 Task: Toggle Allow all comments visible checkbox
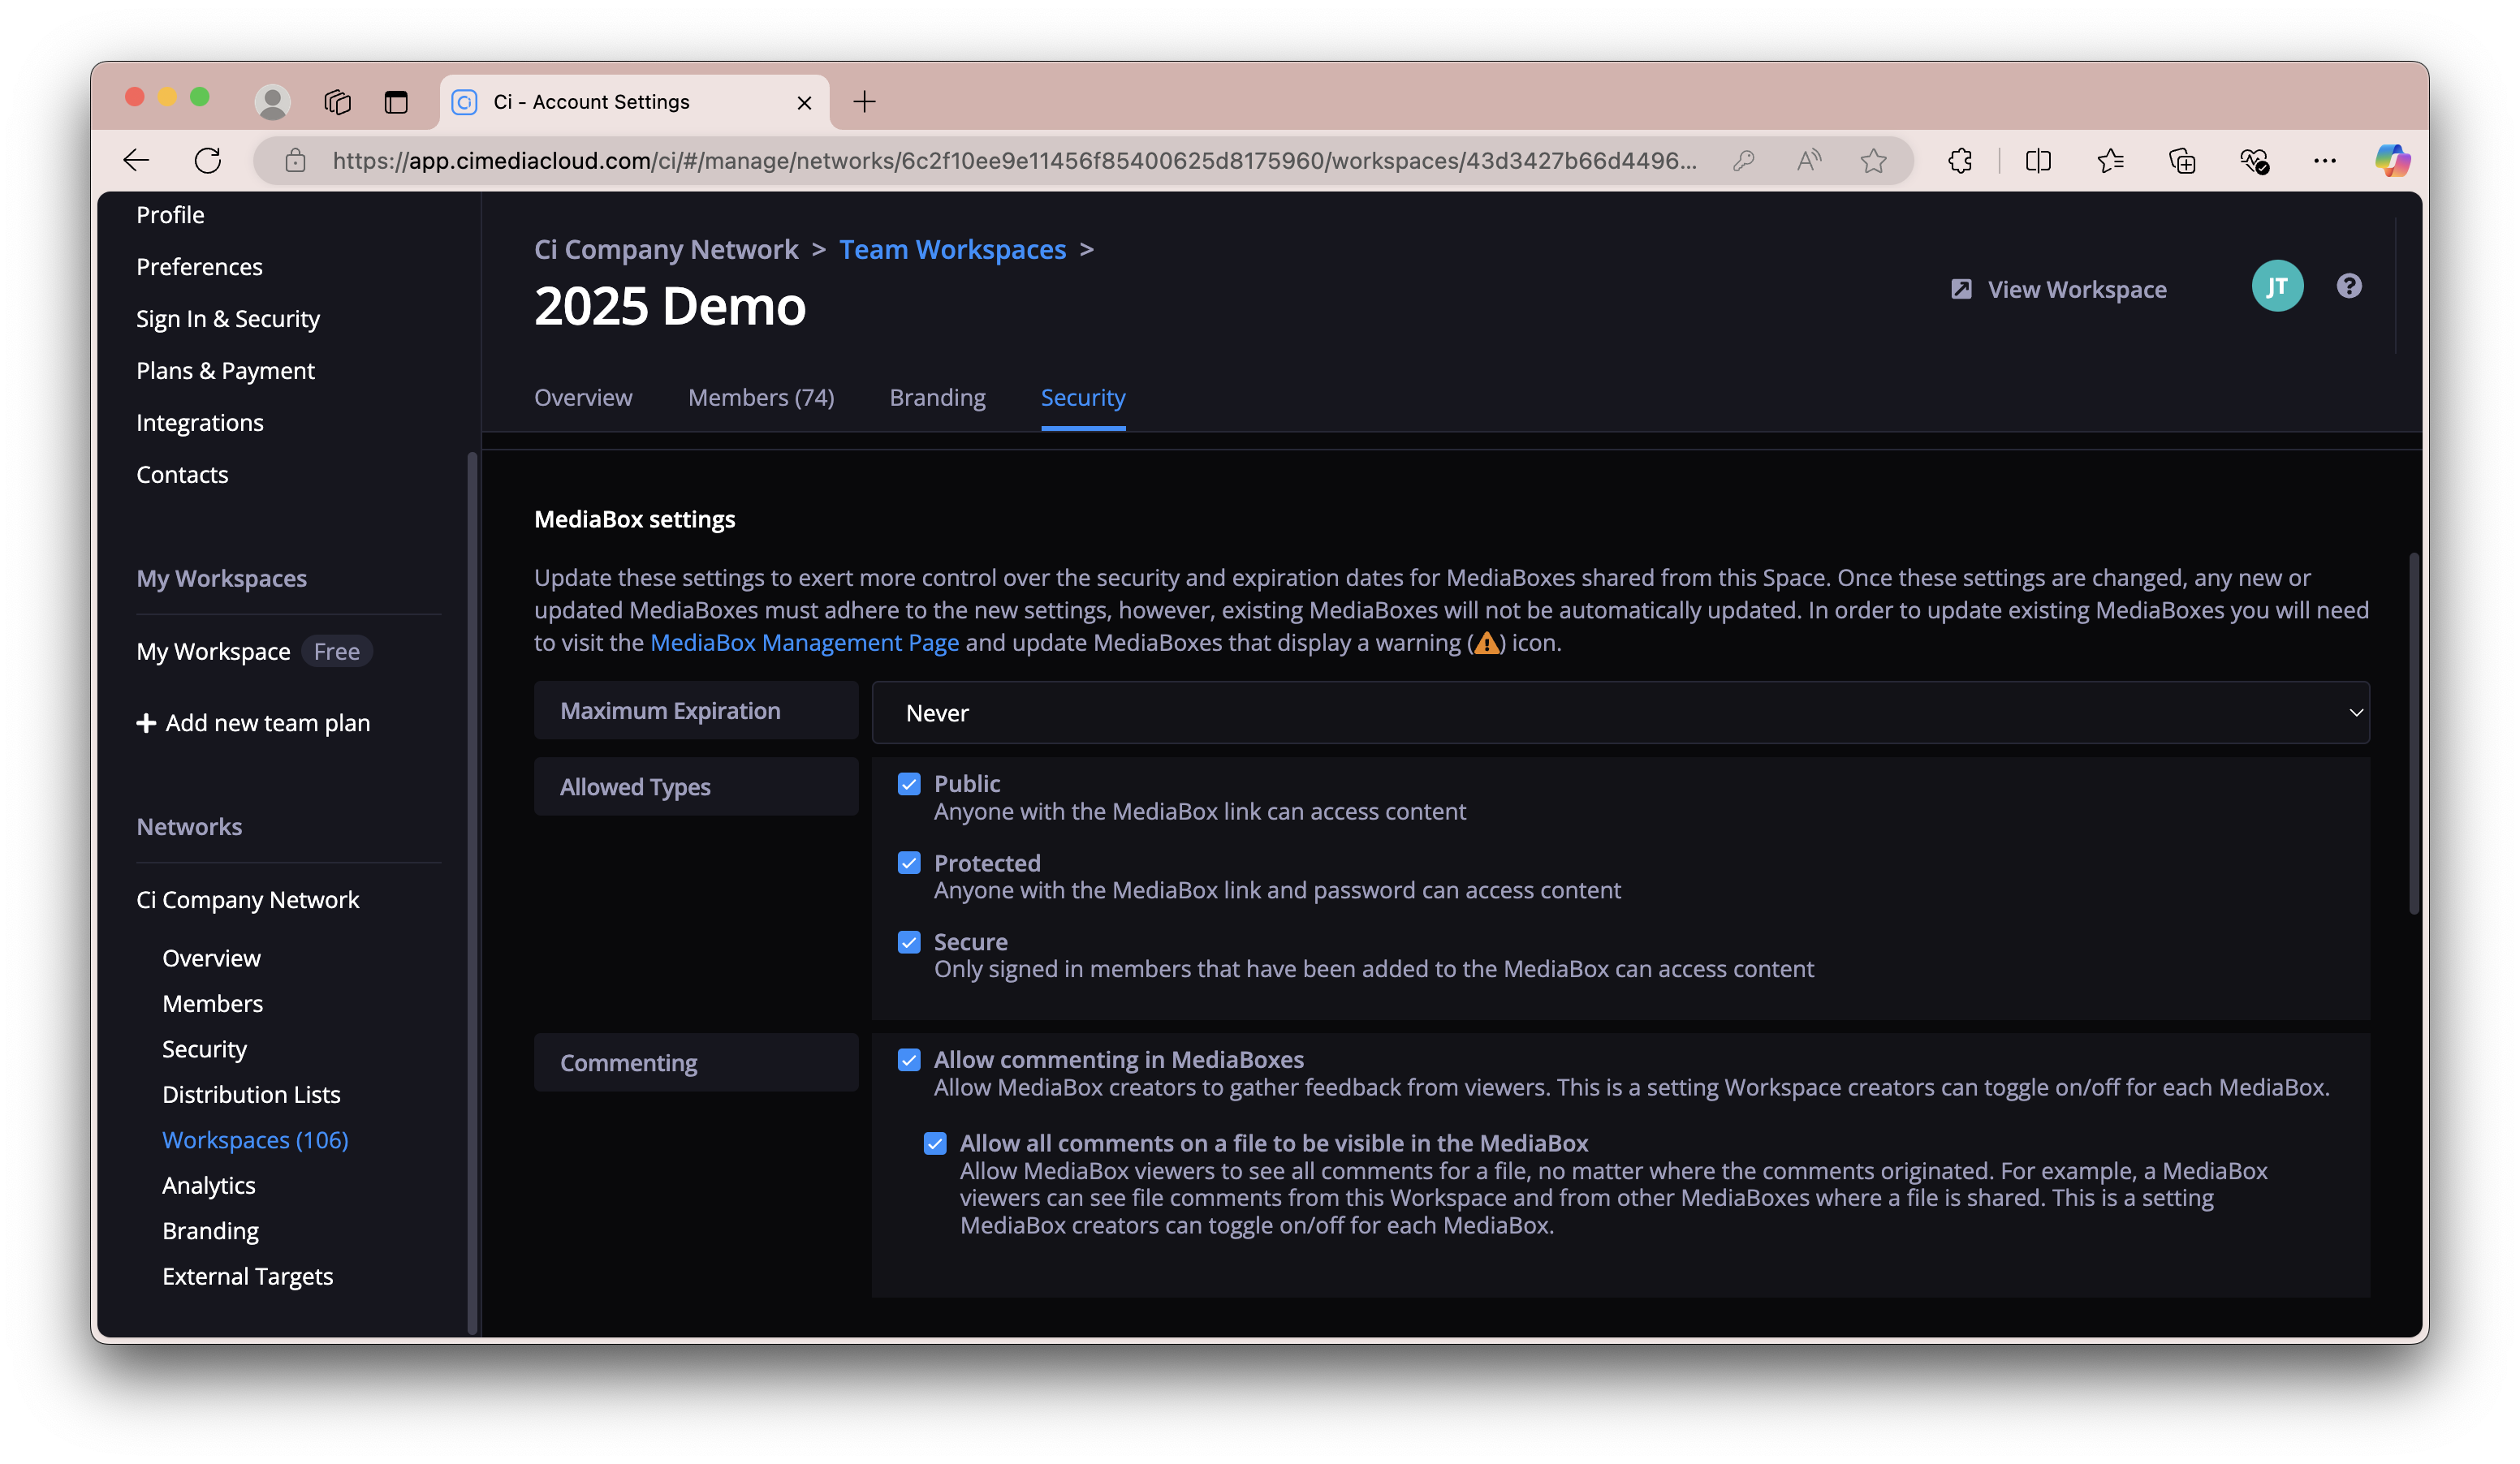(x=935, y=1144)
